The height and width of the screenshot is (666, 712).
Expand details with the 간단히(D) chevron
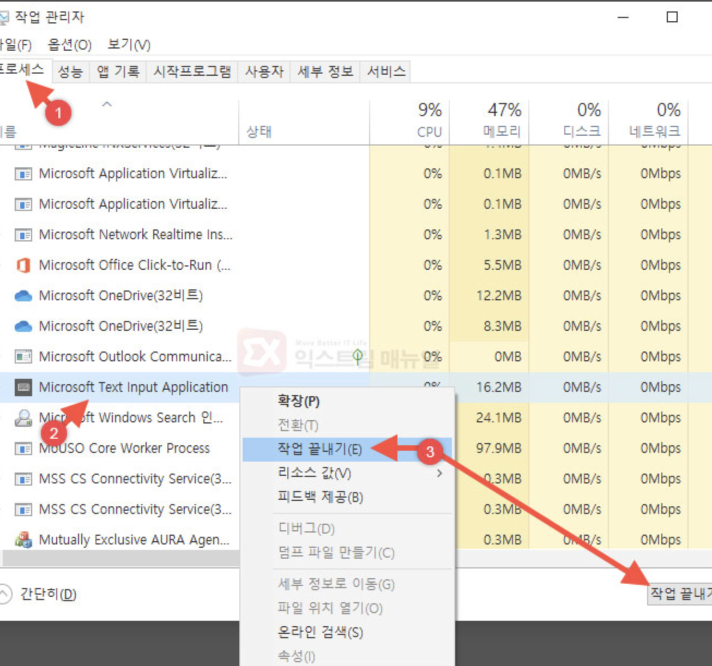12,594
